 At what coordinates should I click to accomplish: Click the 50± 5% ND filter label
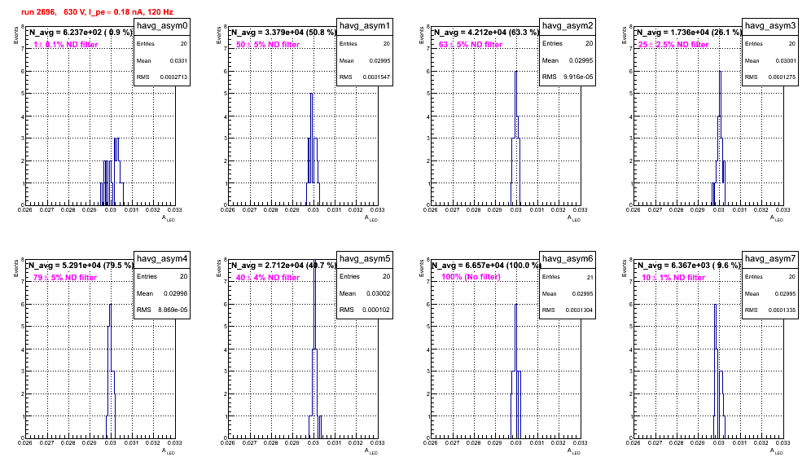coord(268,45)
